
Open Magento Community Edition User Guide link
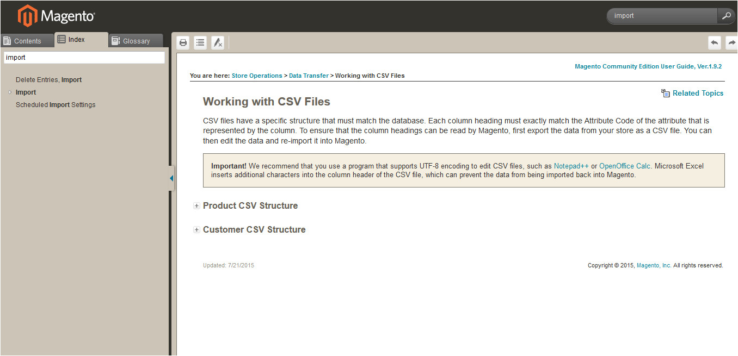(648, 66)
